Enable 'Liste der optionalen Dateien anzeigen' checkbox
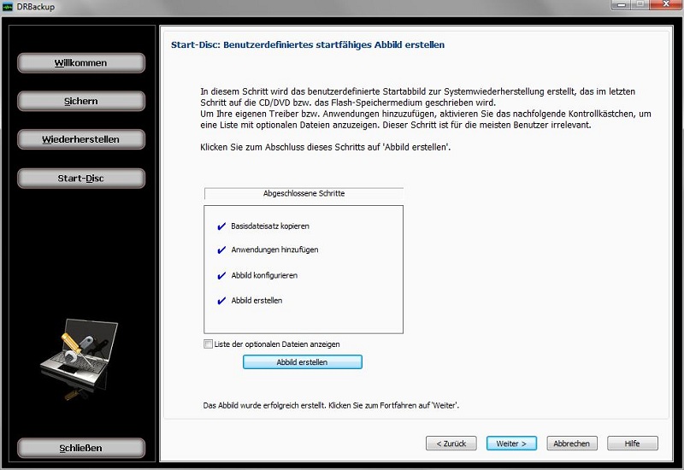684x470 pixels. pyautogui.click(x=208, y=344)
